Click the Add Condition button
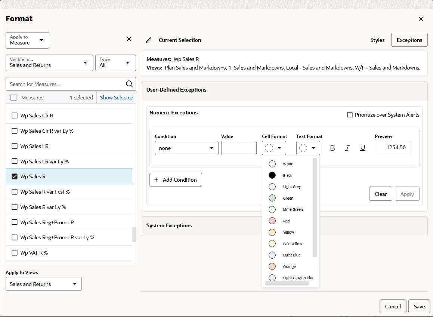Screen dimensions: 433x317 [176, 179]
